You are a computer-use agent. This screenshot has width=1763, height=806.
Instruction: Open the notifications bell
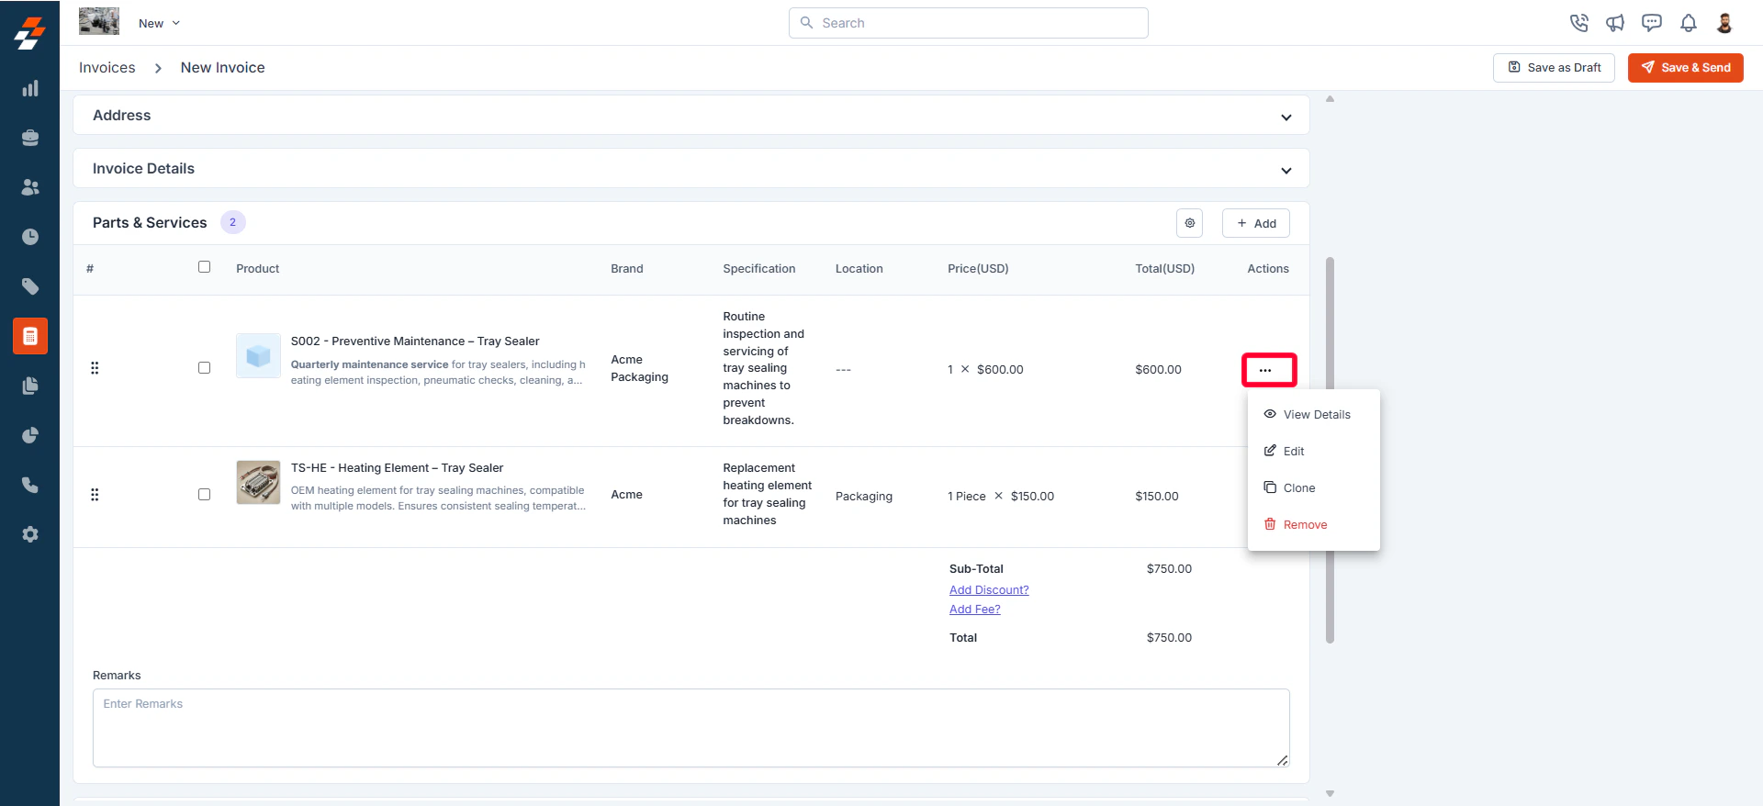pos(1689,23)
